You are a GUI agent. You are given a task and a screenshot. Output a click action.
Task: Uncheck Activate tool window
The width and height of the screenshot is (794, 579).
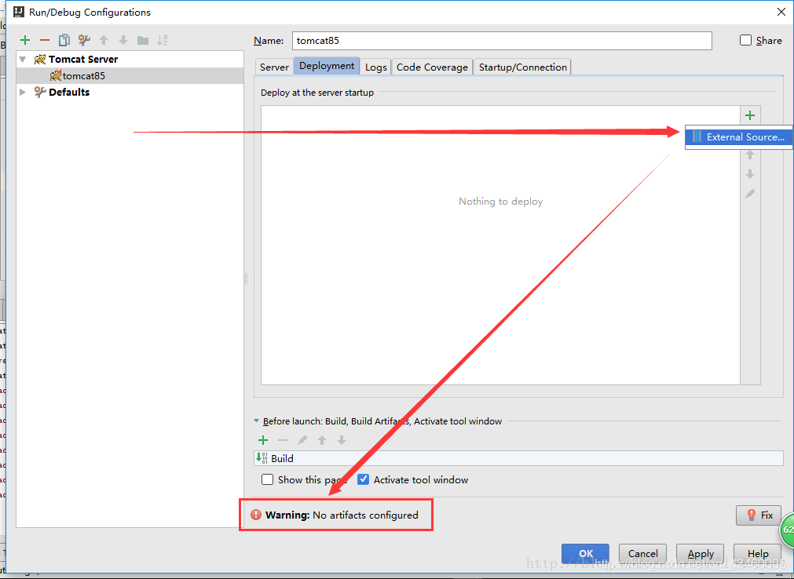[363, 479]
